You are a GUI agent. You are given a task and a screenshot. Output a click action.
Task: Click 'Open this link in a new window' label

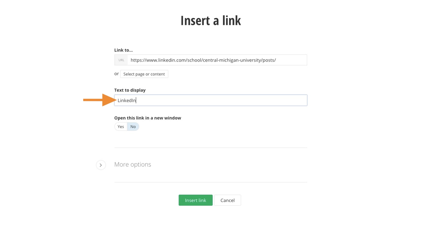tap(147, 118)
